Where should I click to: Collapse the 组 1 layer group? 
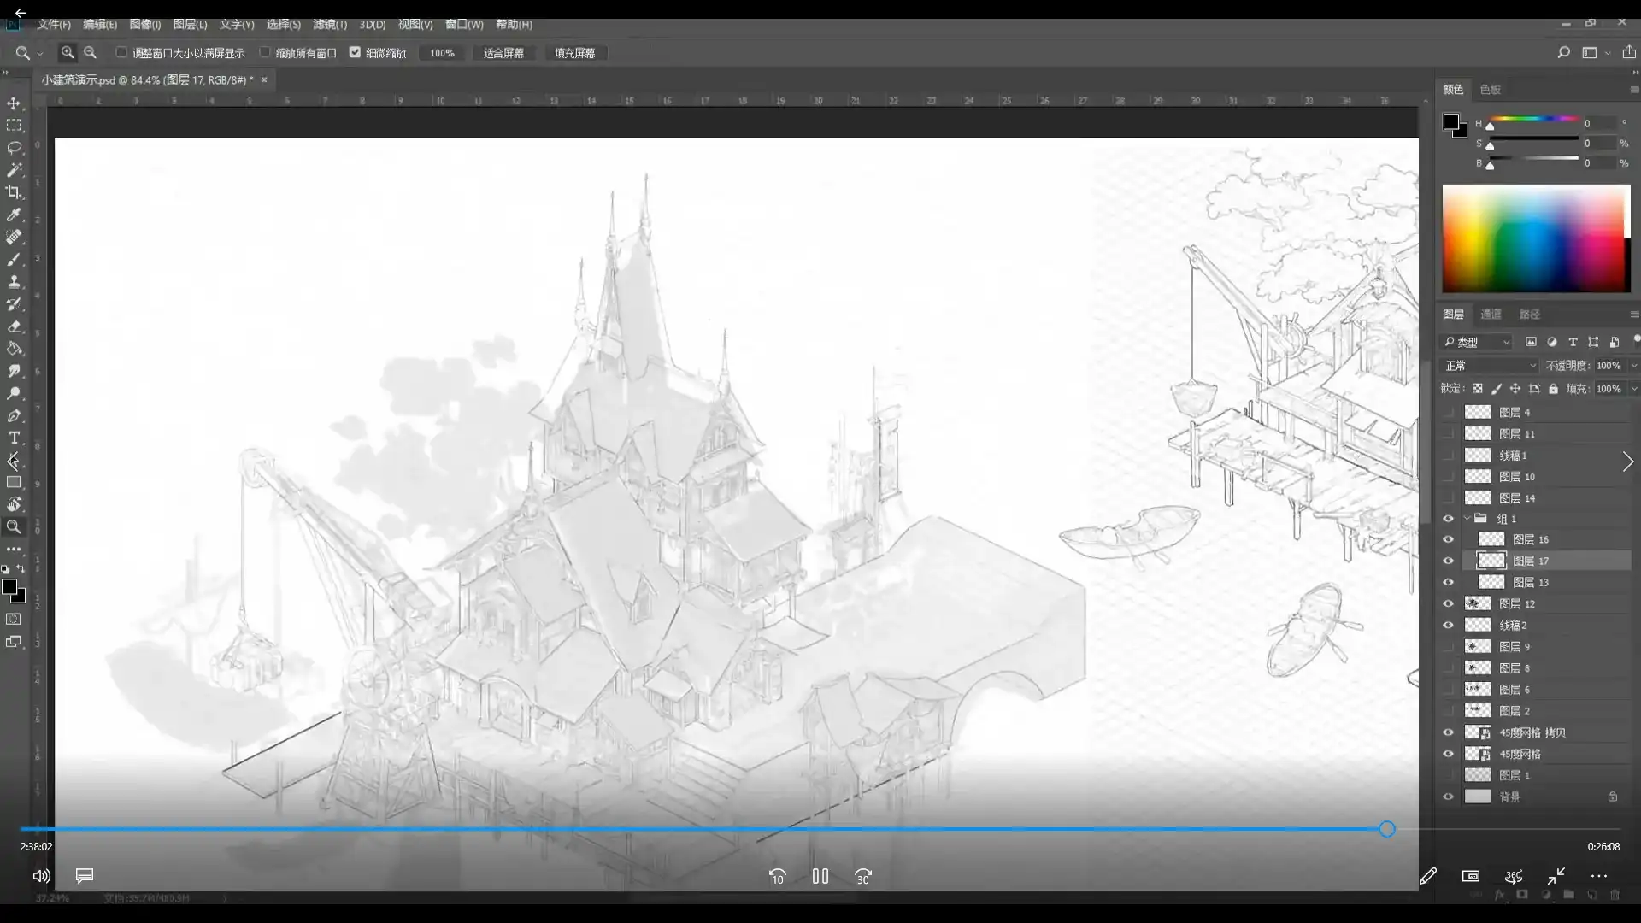[1467, 519]
